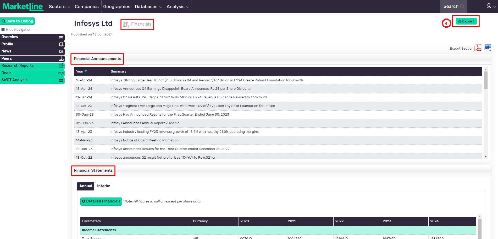Export section as Word document
The image size is (498, 239).
click(487, 48)
